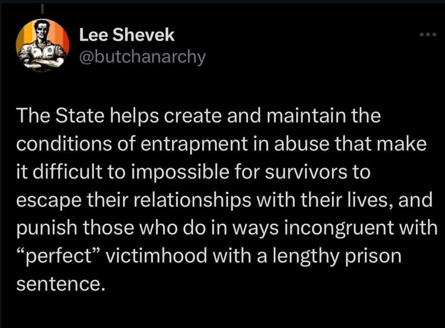Image resolution: width=445 pixels, height=328 pixels.
Task: Click the Lee Shevek profile avatar
Action: click(x=42, y=45)
